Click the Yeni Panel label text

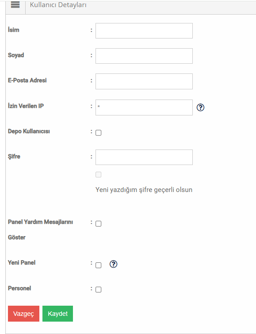pos(22,262)
